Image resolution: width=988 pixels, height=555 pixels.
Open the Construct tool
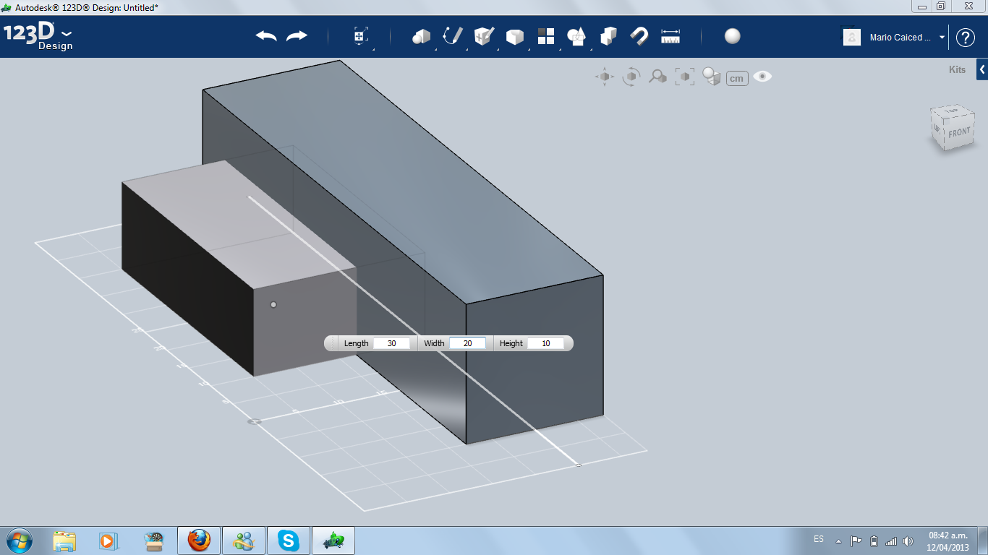coord(483,36)
